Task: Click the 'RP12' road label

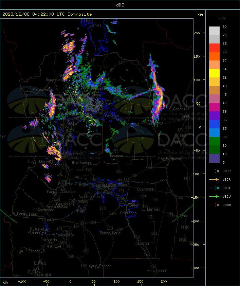Action: pyautogui.click(x=179, y=197)
